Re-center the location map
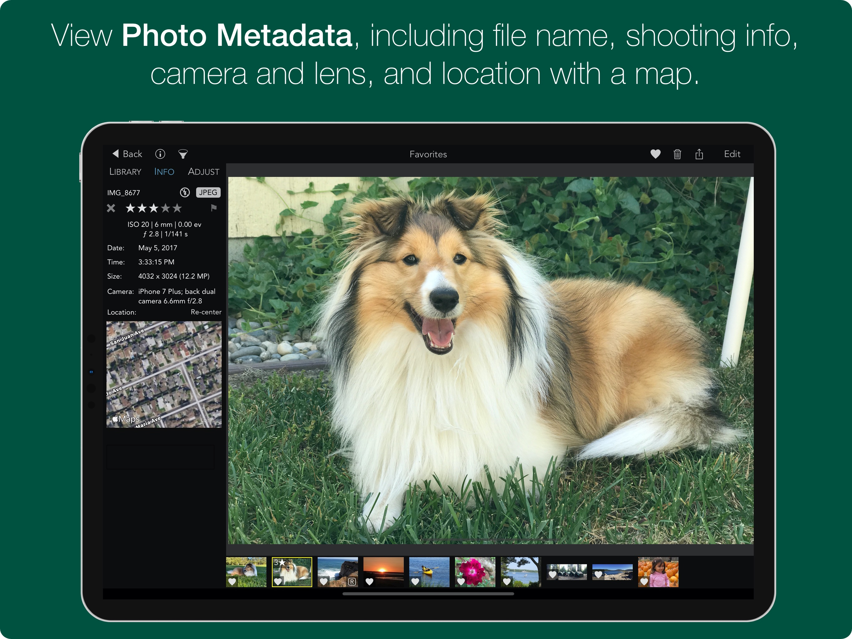 pos(206,312)
